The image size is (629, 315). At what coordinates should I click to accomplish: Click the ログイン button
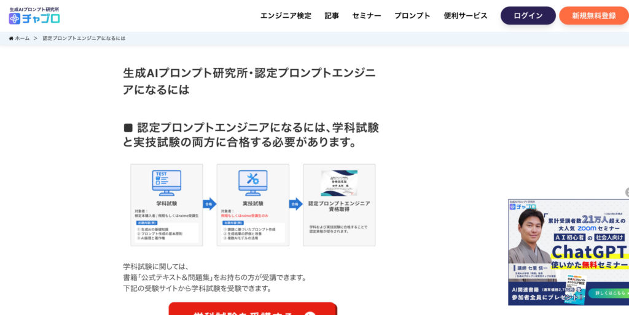pyautogui.click(x=528, y=15)
